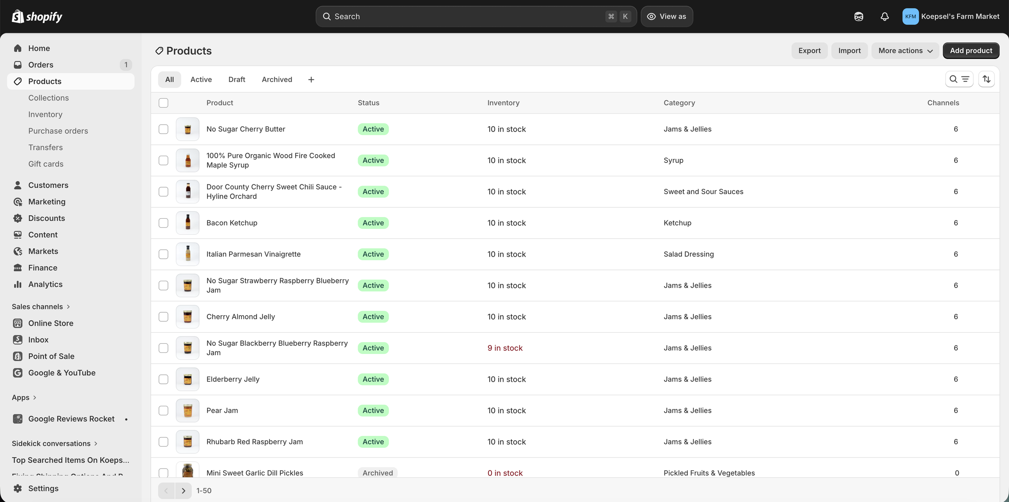The image size is (1009, 502).
Task: Check the select-all products checkbox
Action: (163, 103)
